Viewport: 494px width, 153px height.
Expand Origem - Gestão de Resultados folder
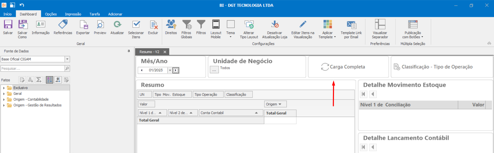pos(4,105)
